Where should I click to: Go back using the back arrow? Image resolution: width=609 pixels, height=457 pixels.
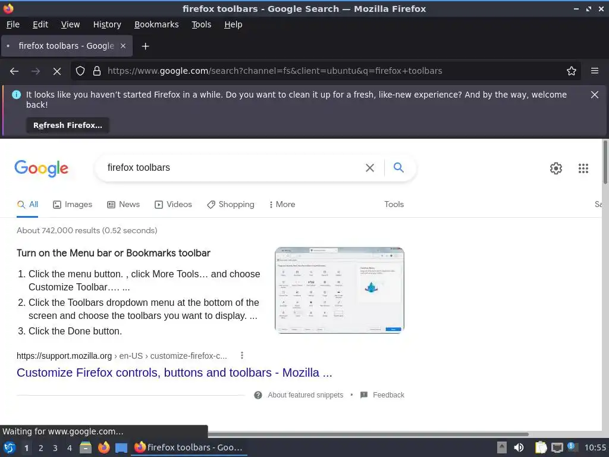click(x=14, y=71)
